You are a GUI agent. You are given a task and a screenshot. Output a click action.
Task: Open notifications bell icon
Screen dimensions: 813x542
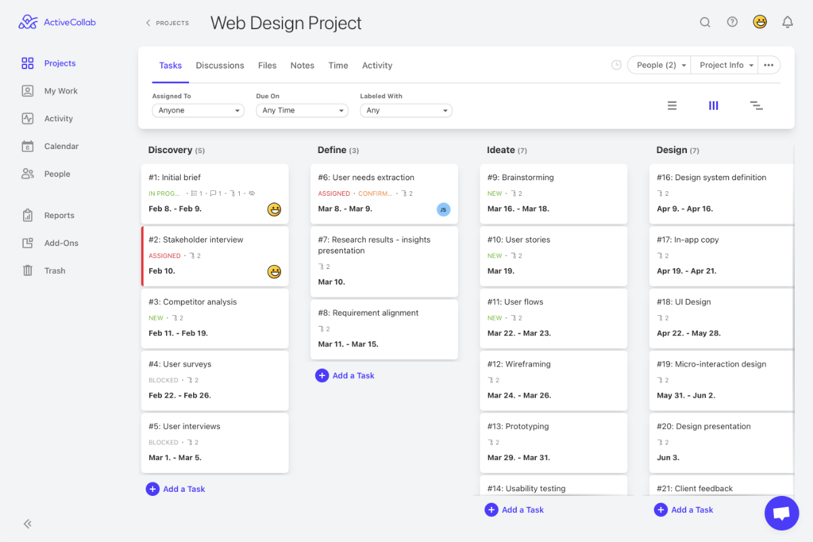(787, 22)
